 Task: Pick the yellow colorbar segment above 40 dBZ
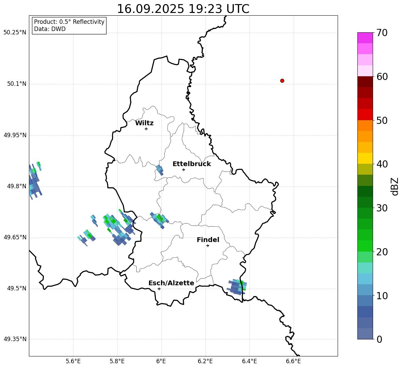click(x=365, y=158)
